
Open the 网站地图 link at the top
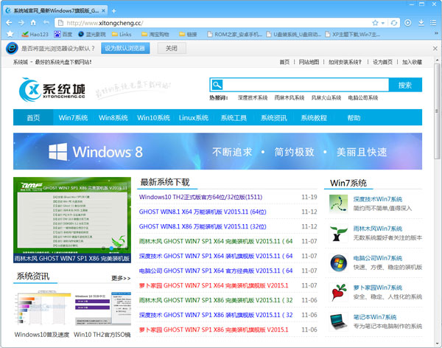click(309, 62)
